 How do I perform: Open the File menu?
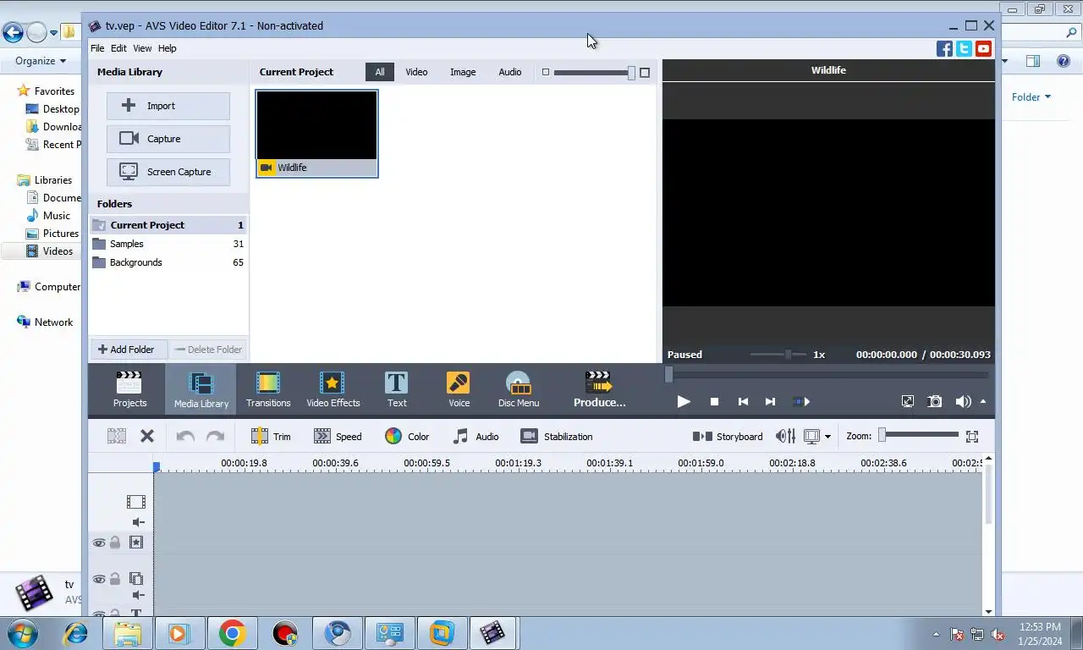[97, 48]
